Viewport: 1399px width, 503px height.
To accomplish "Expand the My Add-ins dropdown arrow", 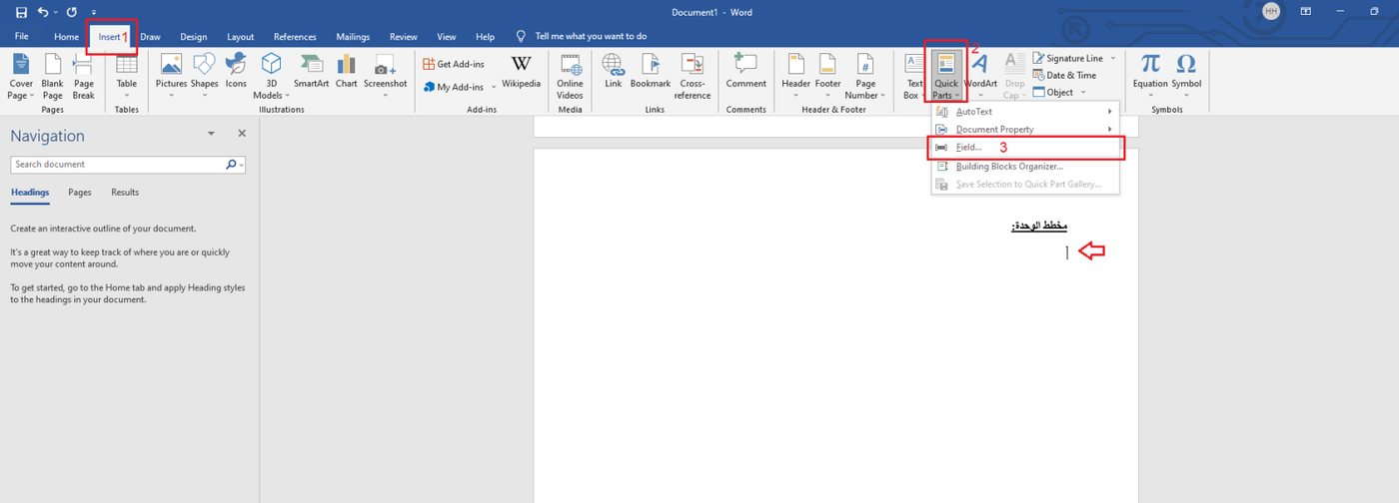I will point(493,88).
